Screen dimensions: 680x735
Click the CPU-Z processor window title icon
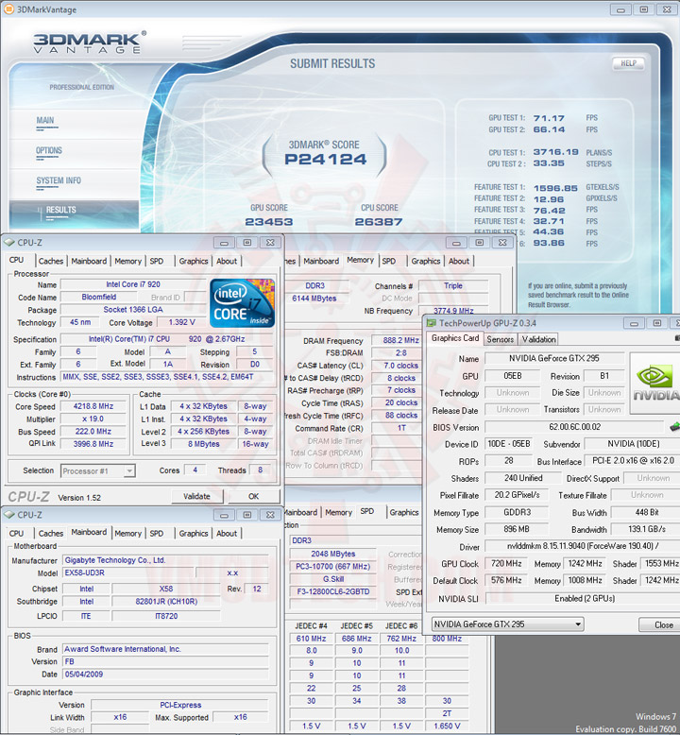click(9, 243)
